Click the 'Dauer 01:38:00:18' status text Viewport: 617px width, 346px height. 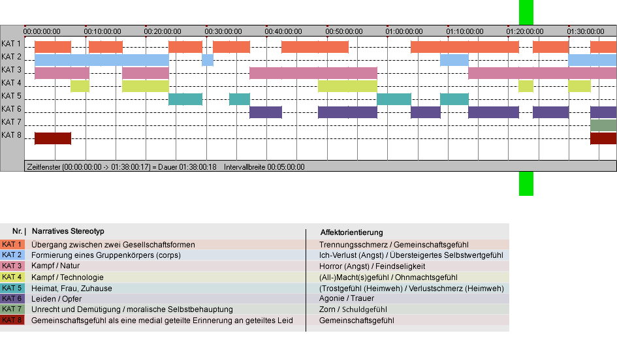click(x=187, y=167)
